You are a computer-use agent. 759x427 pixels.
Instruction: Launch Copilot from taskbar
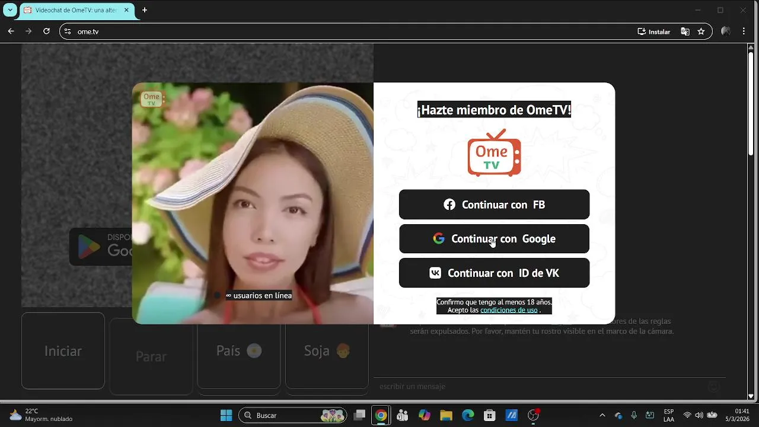(425, 415)
